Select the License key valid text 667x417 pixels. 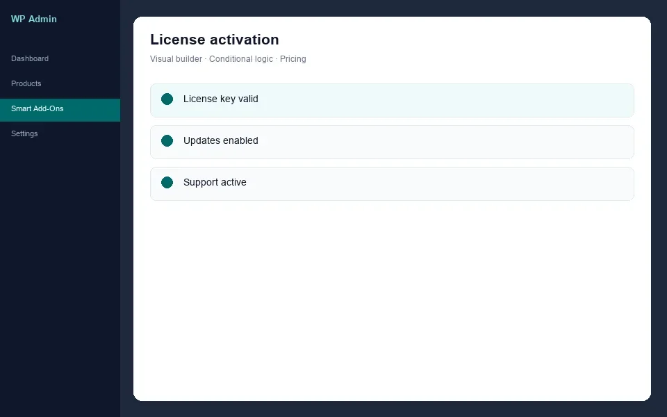tap(221, 99)
